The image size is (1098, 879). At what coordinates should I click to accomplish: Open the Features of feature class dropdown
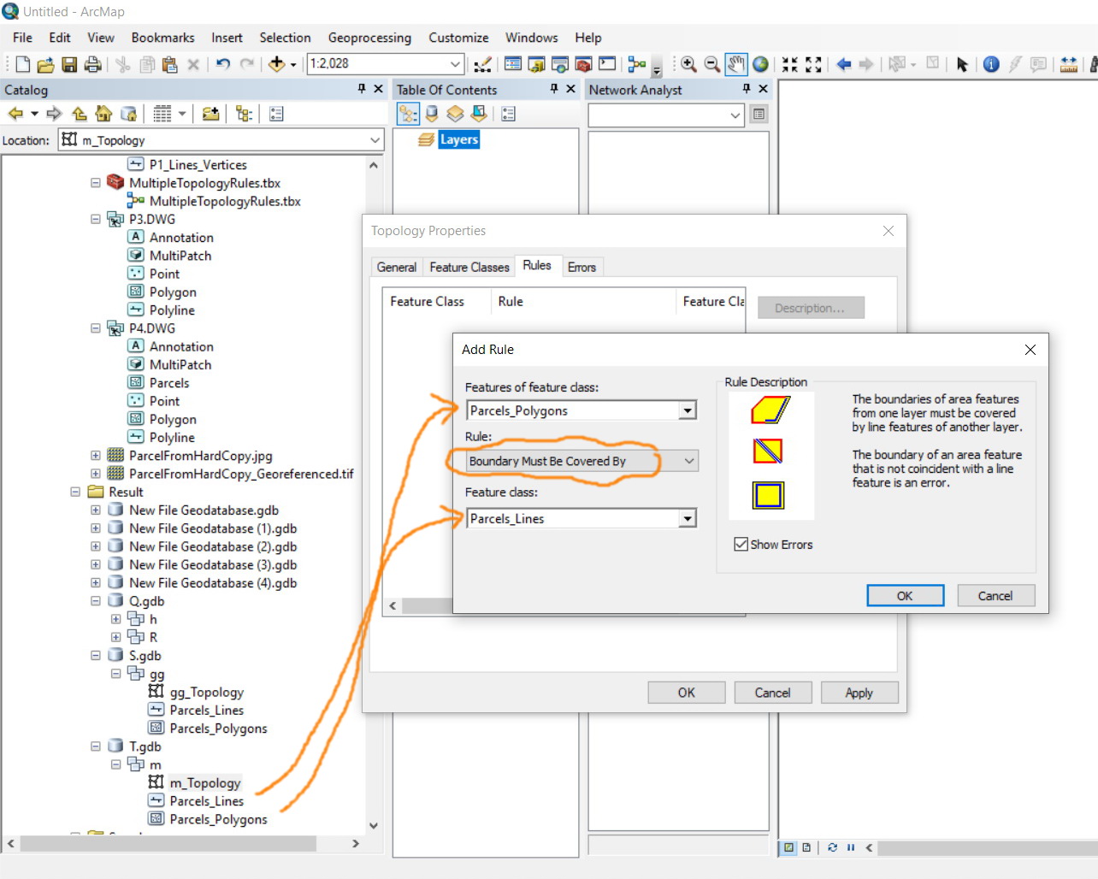(x=688, y=411)
